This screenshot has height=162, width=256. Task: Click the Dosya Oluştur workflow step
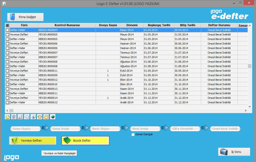tap(25, 129)
